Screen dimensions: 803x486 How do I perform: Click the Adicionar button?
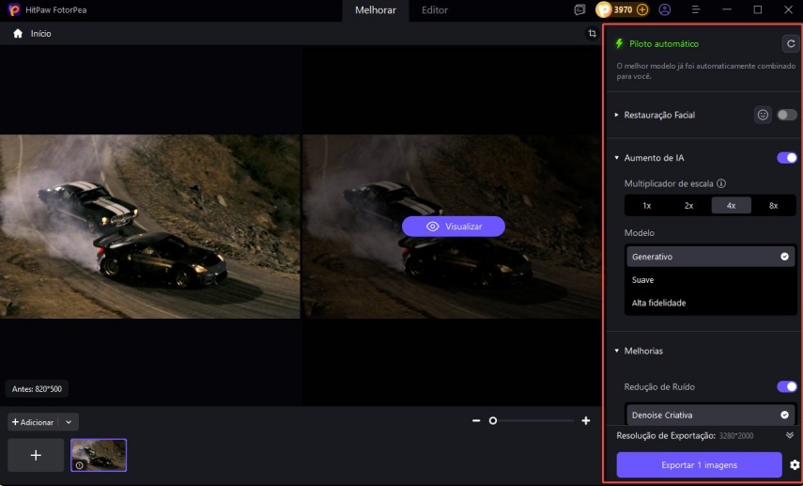[x=33, y=422]
